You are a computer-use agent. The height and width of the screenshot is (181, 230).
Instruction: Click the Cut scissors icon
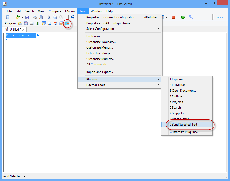(49, 17)
